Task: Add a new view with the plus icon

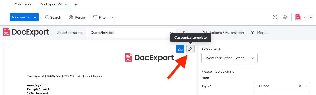Action: [76, 5]
